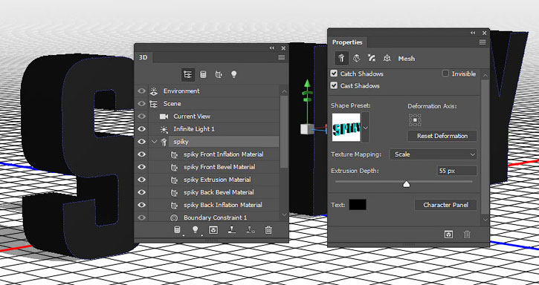Hide Infinite Light 1 visibility eye
This screenshot has height=285, width=539.
[x=141, y=128]
